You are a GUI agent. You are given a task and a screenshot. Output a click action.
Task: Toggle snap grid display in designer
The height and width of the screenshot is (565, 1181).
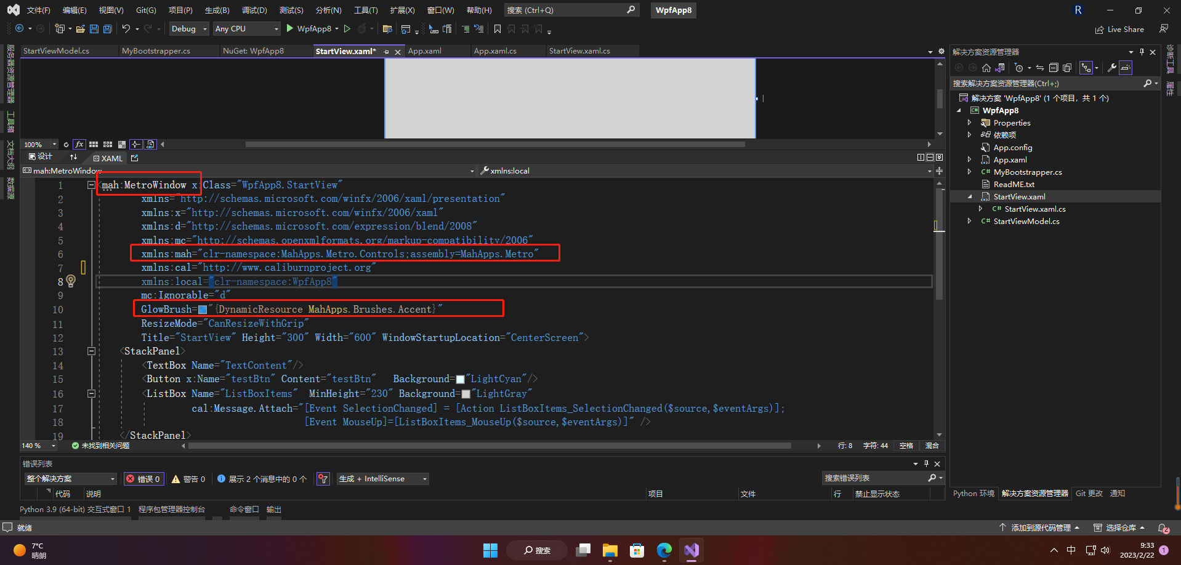(x=94, y=145)
